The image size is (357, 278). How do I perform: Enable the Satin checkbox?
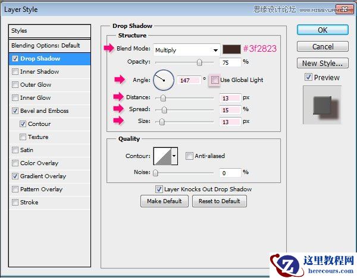point(15,150)
